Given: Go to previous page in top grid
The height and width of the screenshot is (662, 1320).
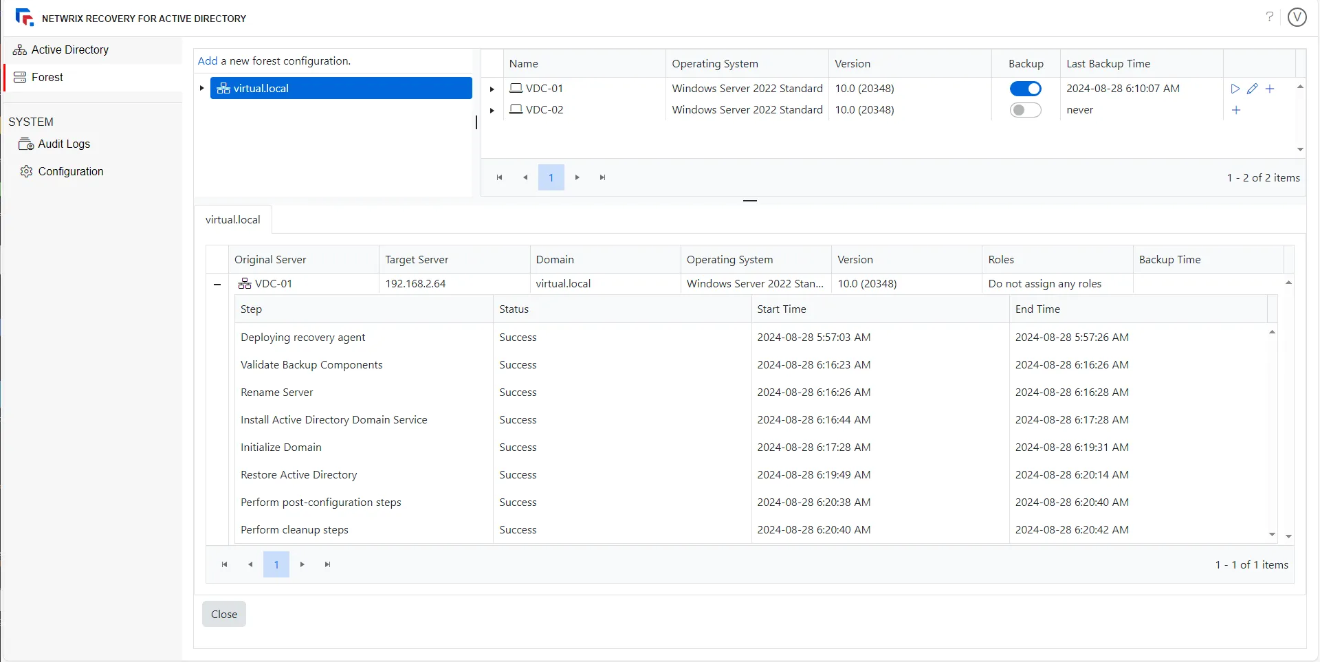Looking at the screenshot, I should pyautogui.click(x=525, y=177).
